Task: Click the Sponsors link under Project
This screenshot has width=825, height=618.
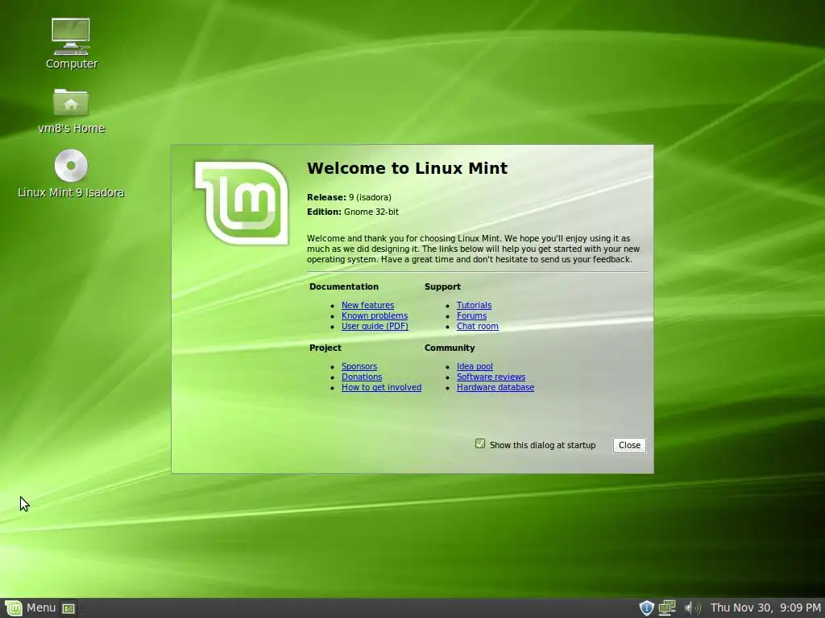Action: (359, 366)
